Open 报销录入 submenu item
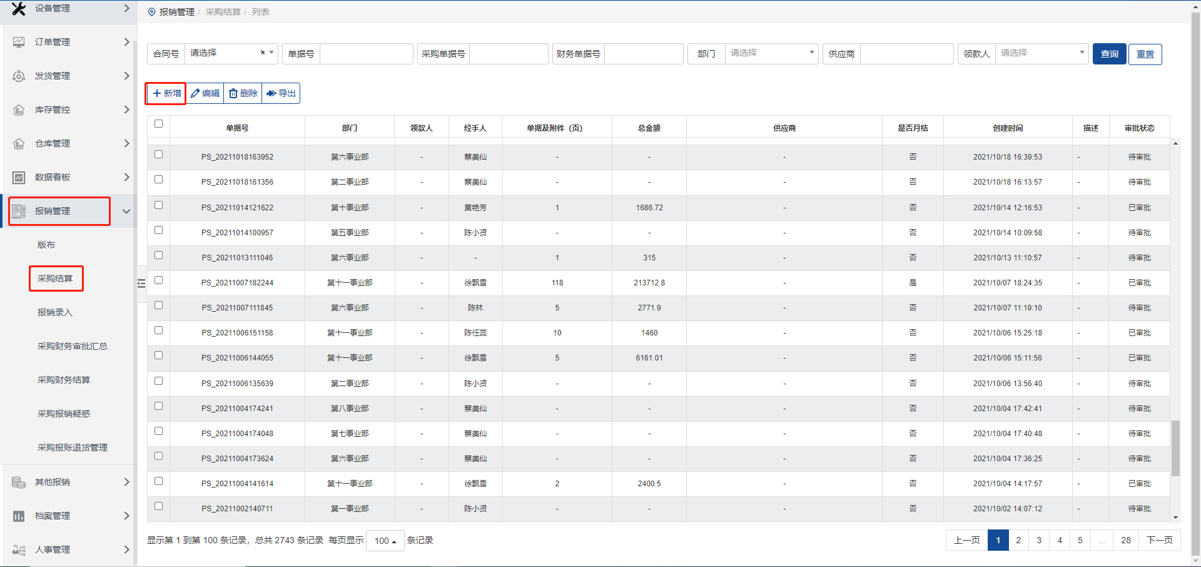Image resolution: width=1201 pixels, height=567 pixels. (x=55, y=312)
